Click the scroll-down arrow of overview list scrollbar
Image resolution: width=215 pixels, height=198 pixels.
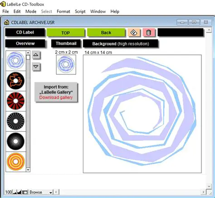pyautogui.click(x=28, y=170)
